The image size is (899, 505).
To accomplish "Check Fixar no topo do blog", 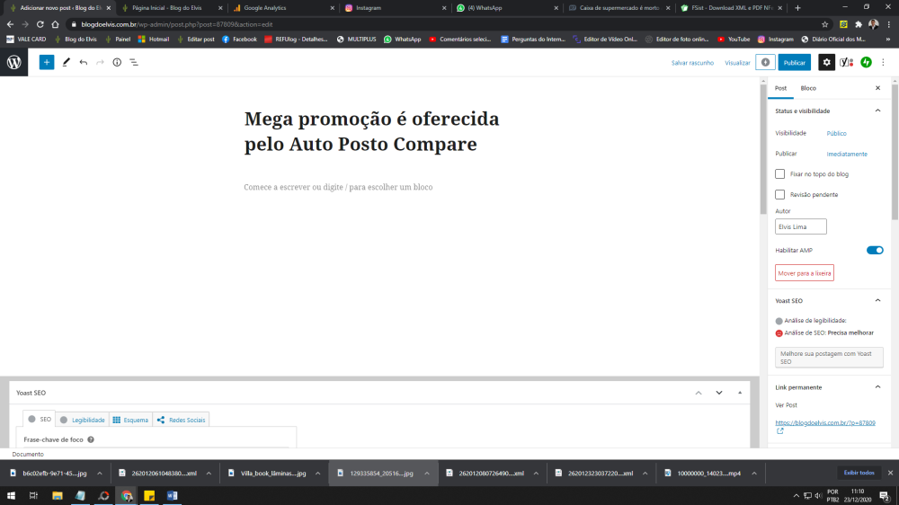I will [x=779, y=173].
